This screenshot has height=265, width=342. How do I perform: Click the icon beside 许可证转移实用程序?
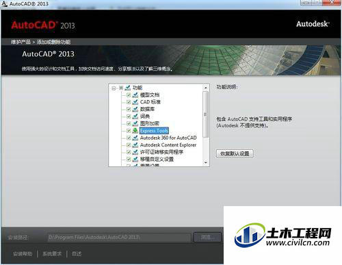point(135,152)
